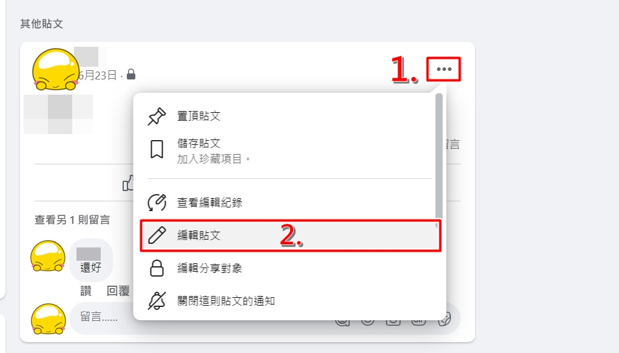Image resolution: width=619 pixels, height=353 pixels.
Task: Click the pencil icon for 編輯貼文
Action: tap(157, 235)
